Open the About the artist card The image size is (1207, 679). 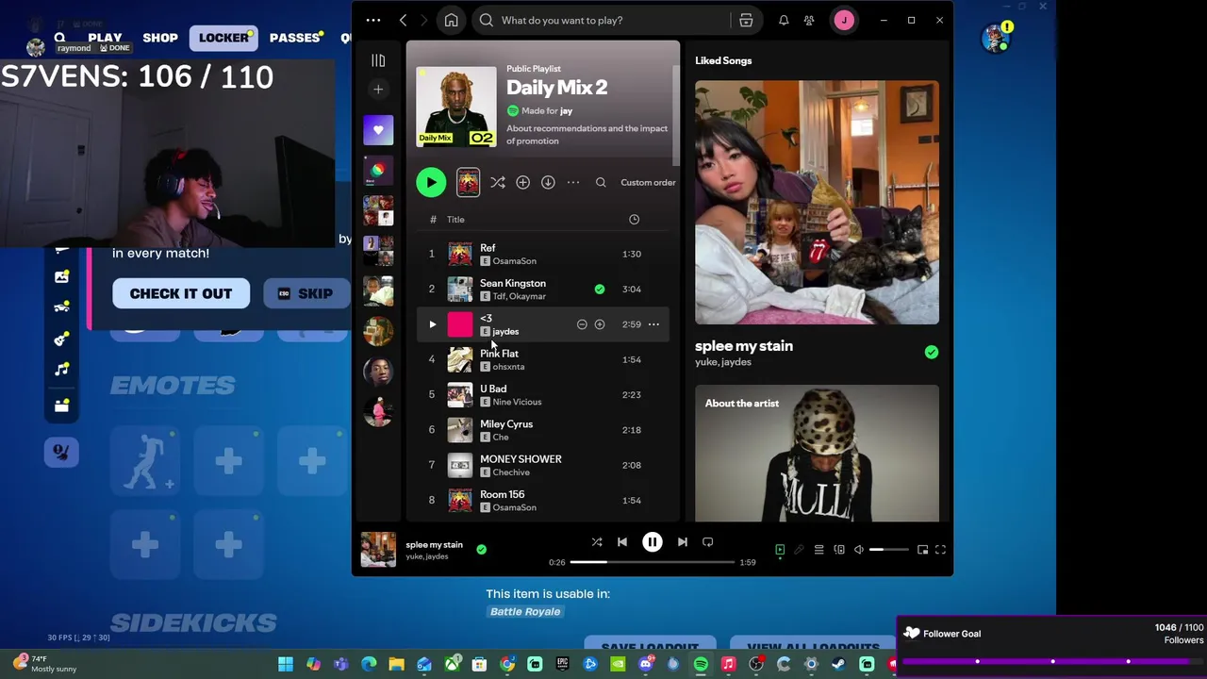pos(817,453)
